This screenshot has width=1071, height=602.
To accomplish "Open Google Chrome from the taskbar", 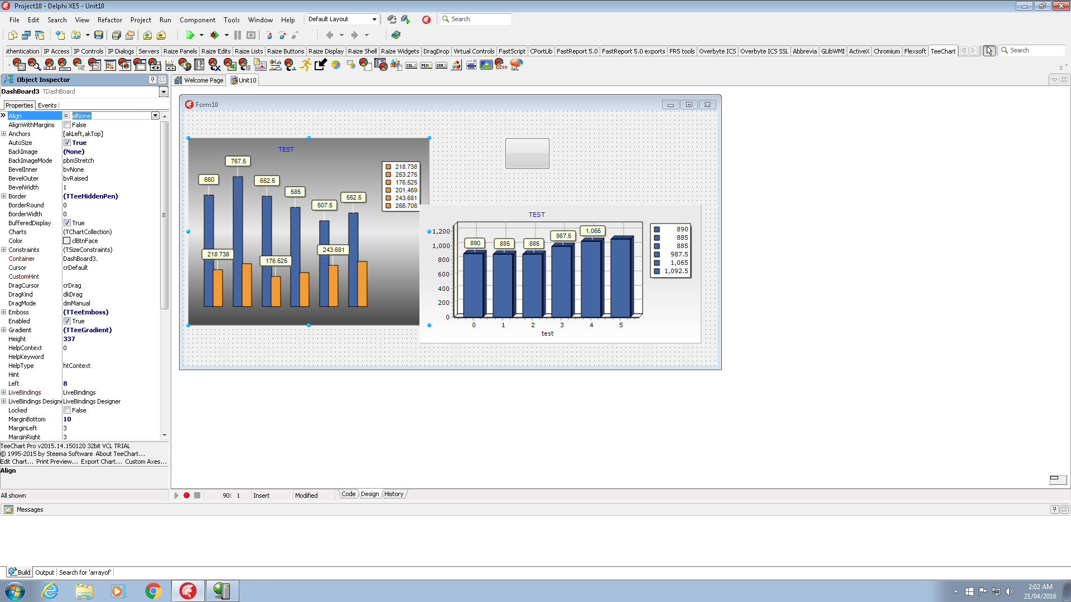I will (153, 591).
